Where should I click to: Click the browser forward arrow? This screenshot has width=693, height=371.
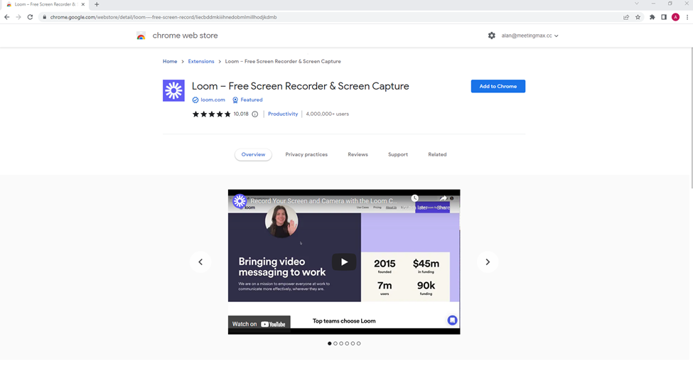(18, 17)
